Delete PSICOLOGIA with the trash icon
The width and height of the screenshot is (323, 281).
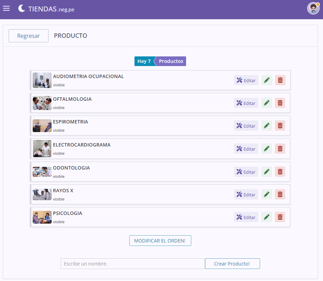click(280, 217)
